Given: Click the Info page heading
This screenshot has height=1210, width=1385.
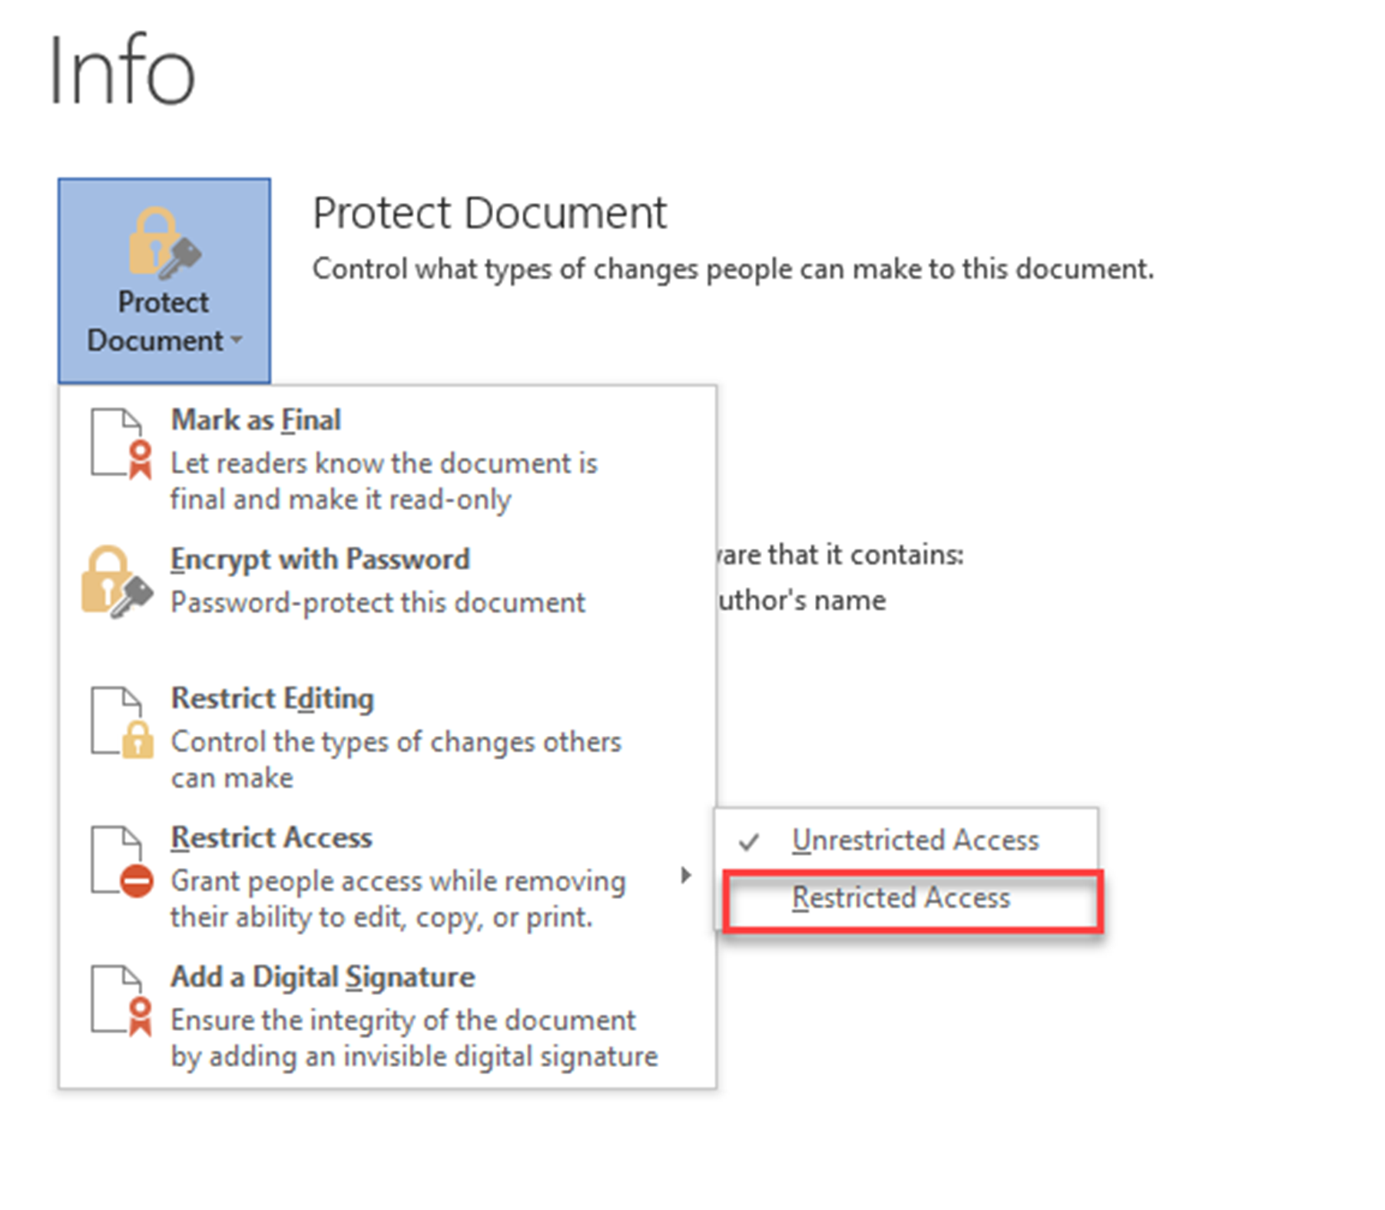Looking at the screenshot, I should 121,71.
